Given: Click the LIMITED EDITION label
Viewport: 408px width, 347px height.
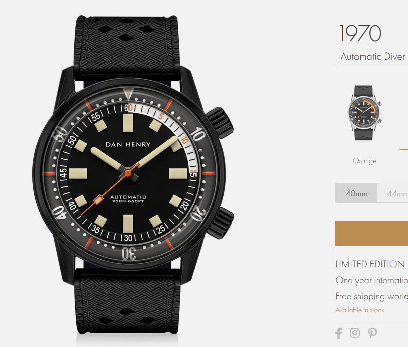Looking at the screenshot, I should (370, 264).
